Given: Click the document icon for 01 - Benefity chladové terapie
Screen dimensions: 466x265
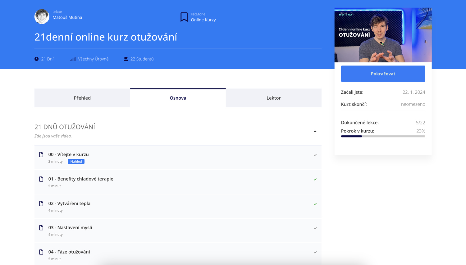Looking at the screenshot, I should click(x=41, y=179).
